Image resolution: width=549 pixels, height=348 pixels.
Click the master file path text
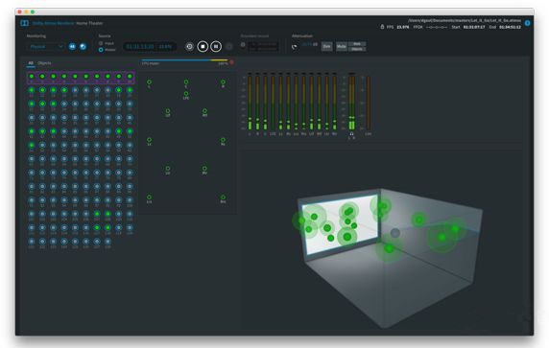point(465,21)
